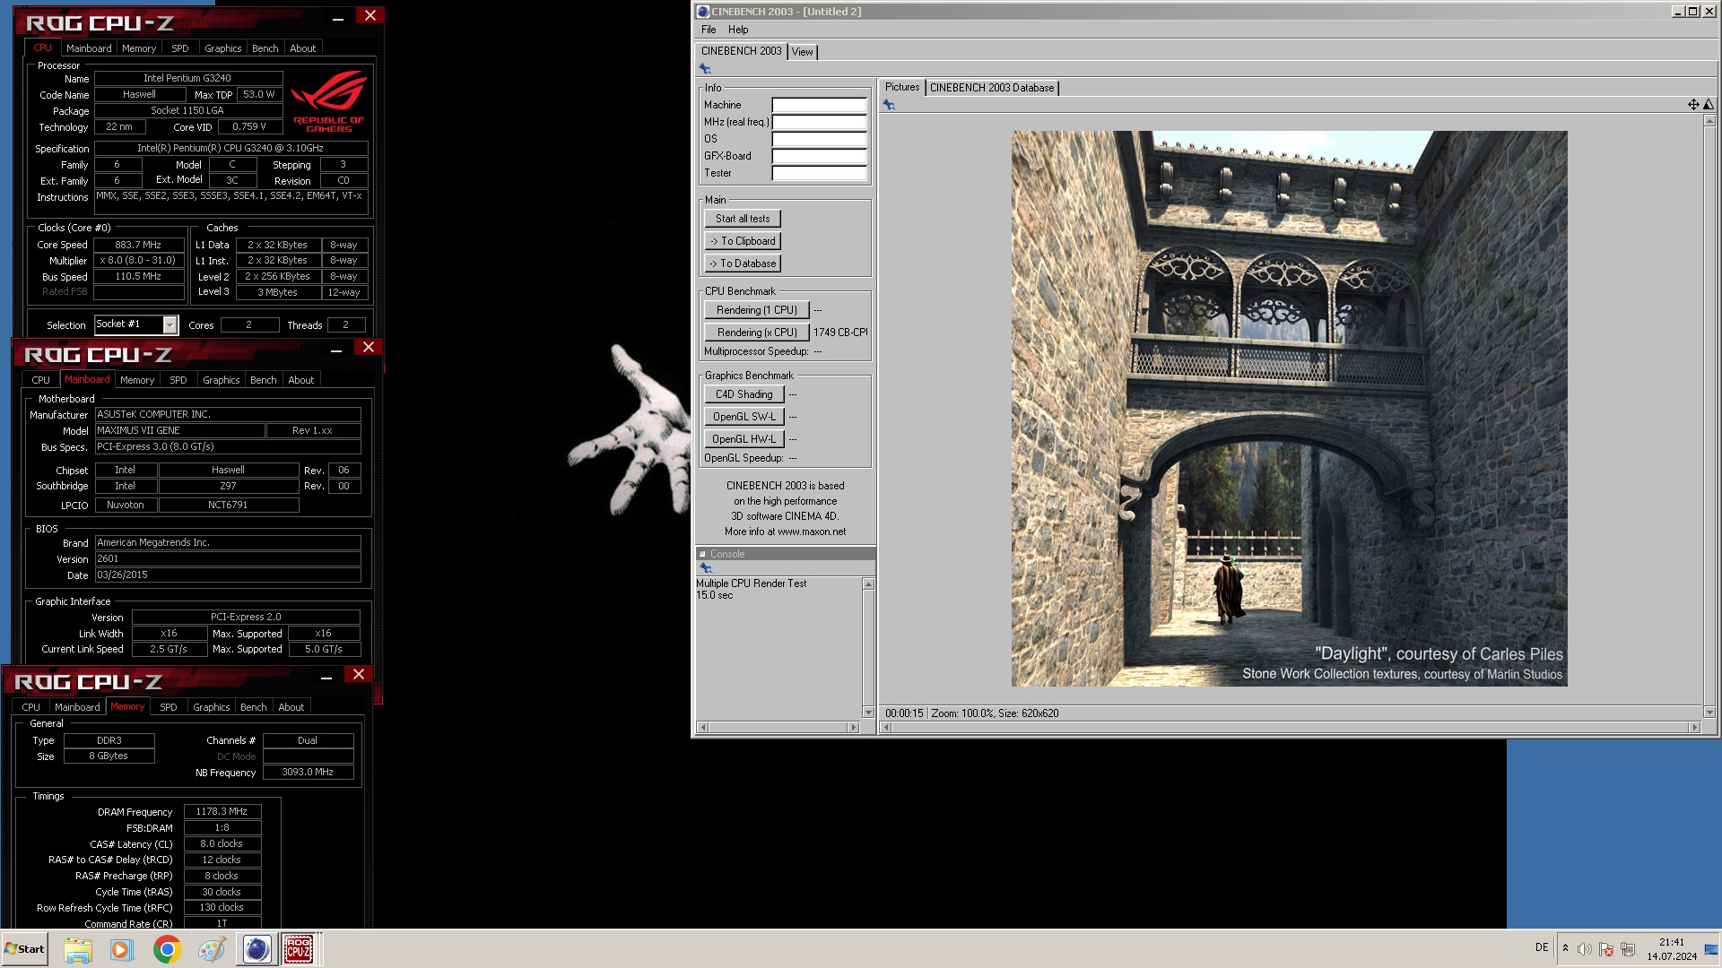Open Bench tab in top CPU-Z window
The image size is (1722, 968).
tap(265, 48)
